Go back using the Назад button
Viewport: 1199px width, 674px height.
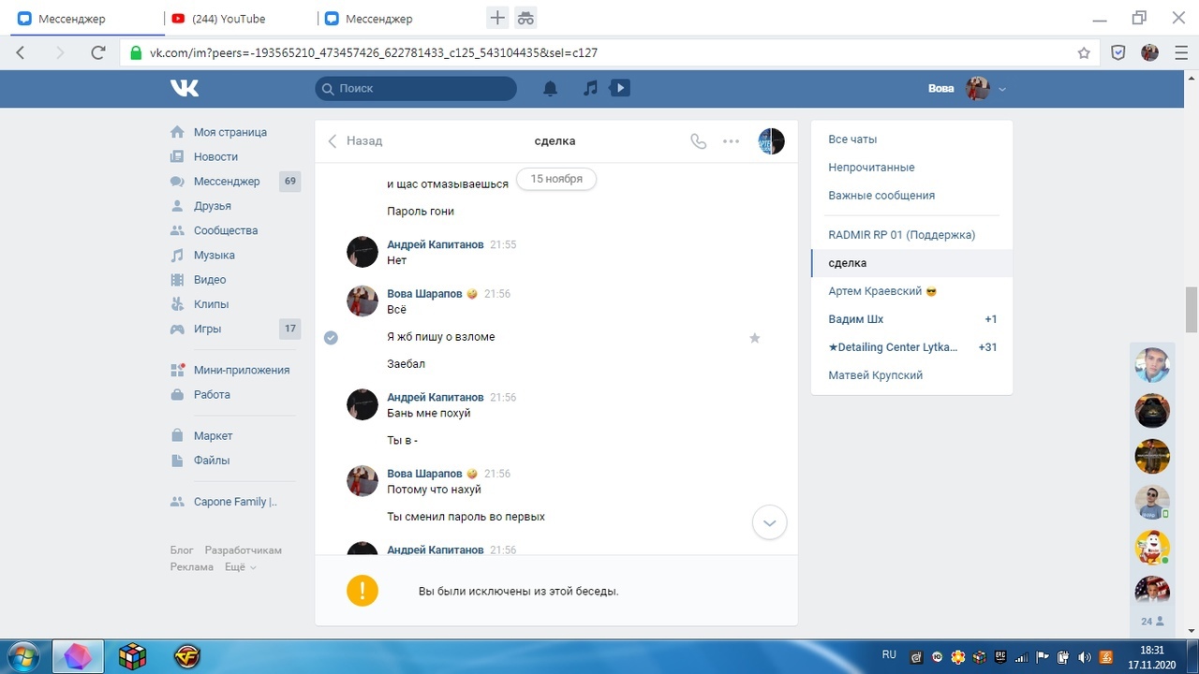click(x=355, y=141)
